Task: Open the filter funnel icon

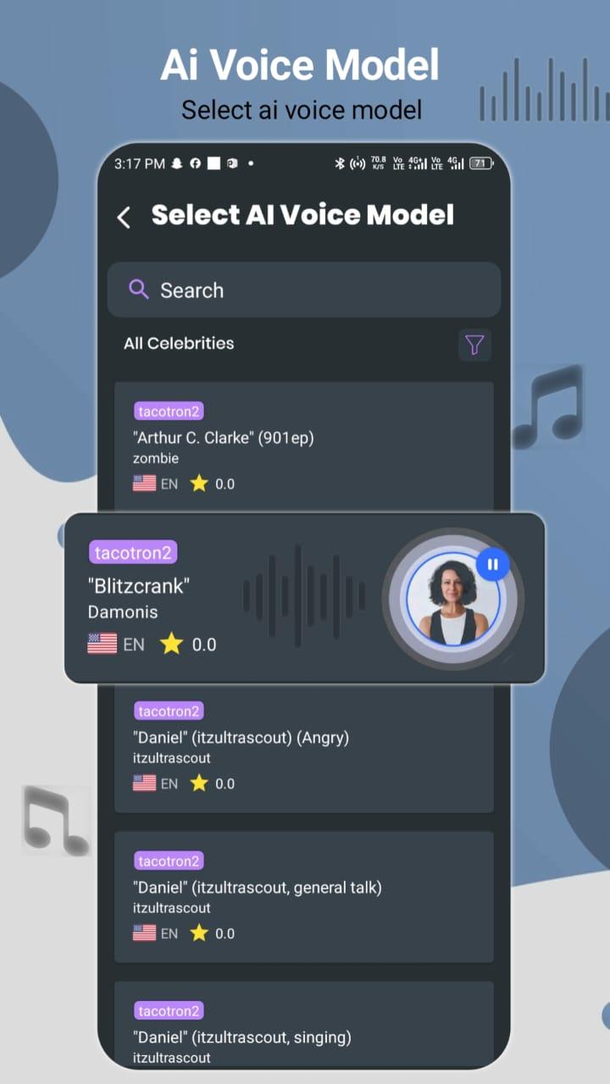Action: pos(474,345)
